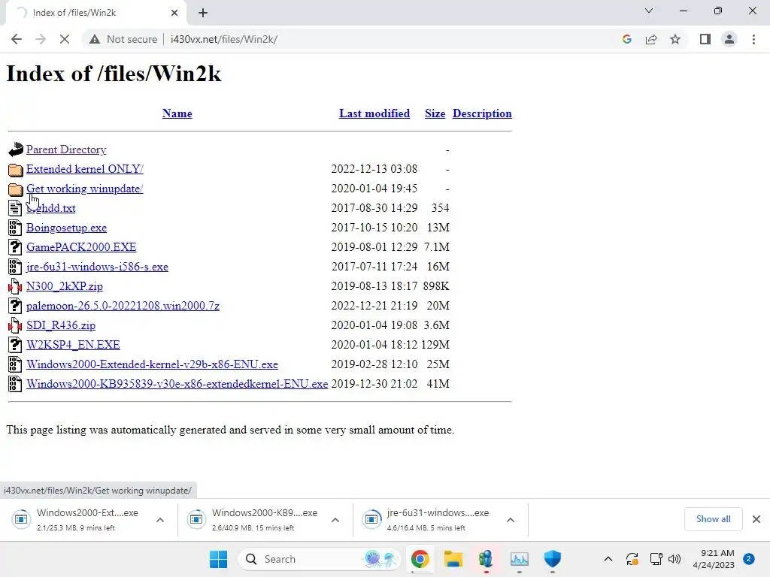Screen dimensions: 770x577
Task: Open the tab search dropdown
Action: click(649, 11)
